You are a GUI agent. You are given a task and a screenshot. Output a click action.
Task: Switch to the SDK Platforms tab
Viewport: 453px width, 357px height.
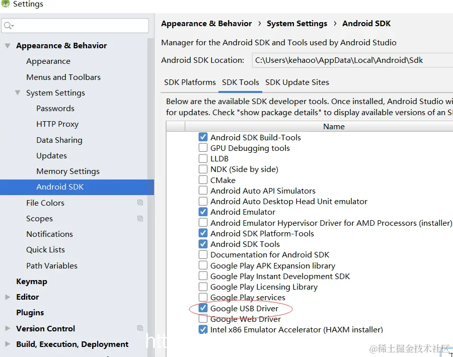[x=190, y=82]
